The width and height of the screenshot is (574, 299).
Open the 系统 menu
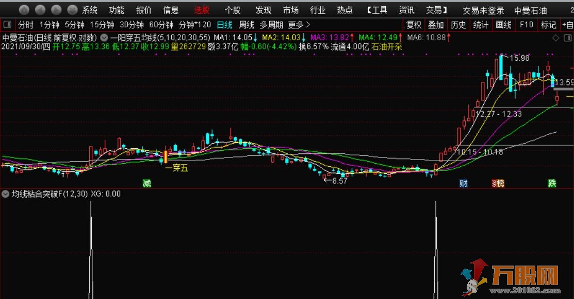(x=90, y=10)
